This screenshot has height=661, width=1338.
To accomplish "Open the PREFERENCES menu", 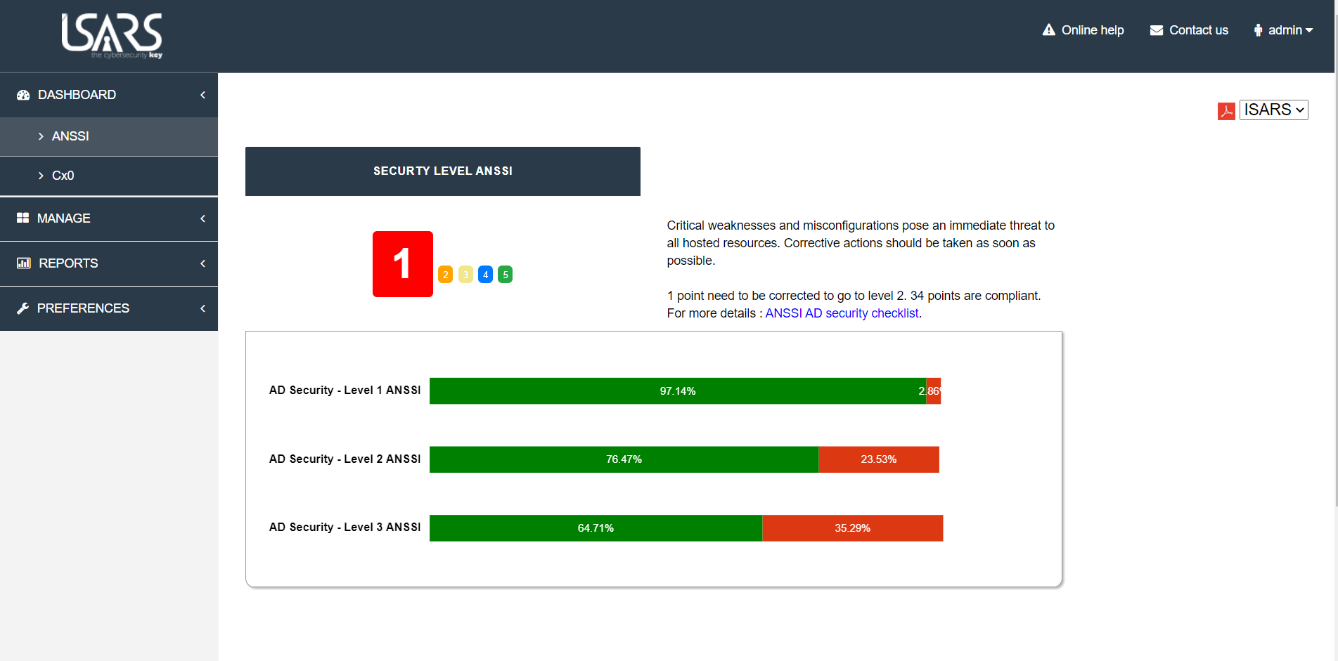I will 109,308.
